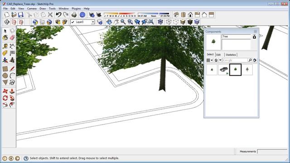This screenshot has height=163, width=290.
Task: Select the Select arrow tool
Action: [5, 31]
